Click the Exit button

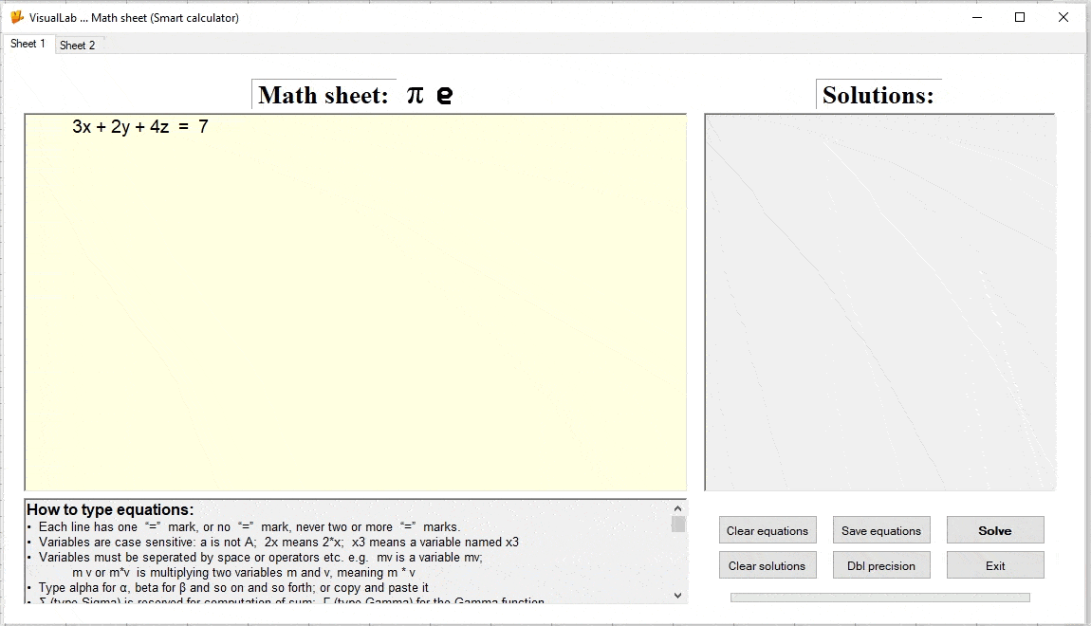[994, 564]
